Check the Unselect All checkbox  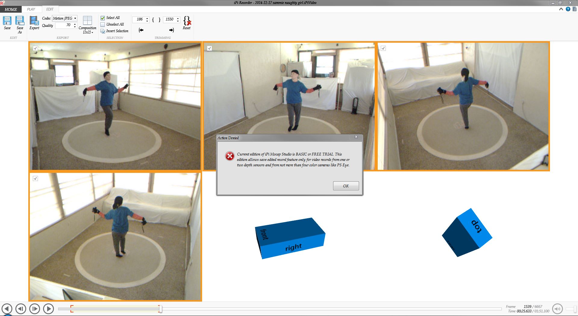pyautogui.click(x=103, y=25)
